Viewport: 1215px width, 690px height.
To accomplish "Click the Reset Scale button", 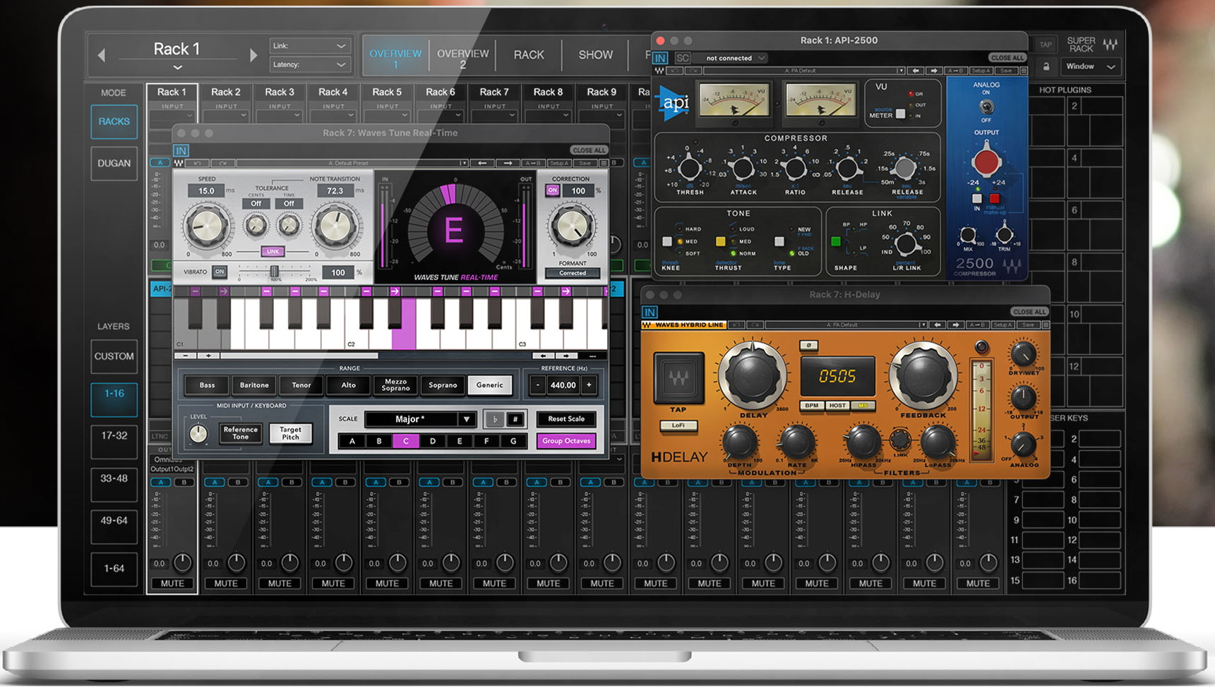I will click(x=566, y=419).
